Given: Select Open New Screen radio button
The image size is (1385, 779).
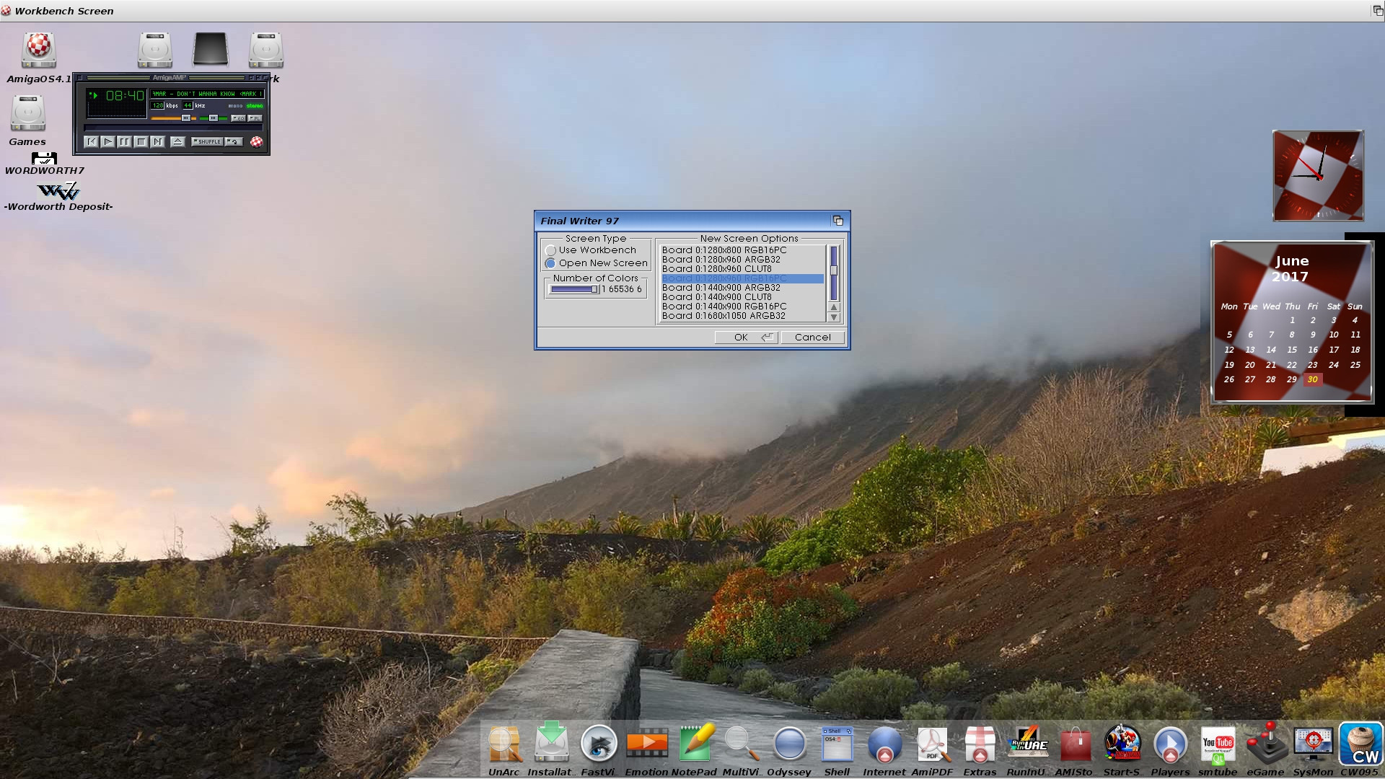Looking at the screenshot, I should (550, 263).
